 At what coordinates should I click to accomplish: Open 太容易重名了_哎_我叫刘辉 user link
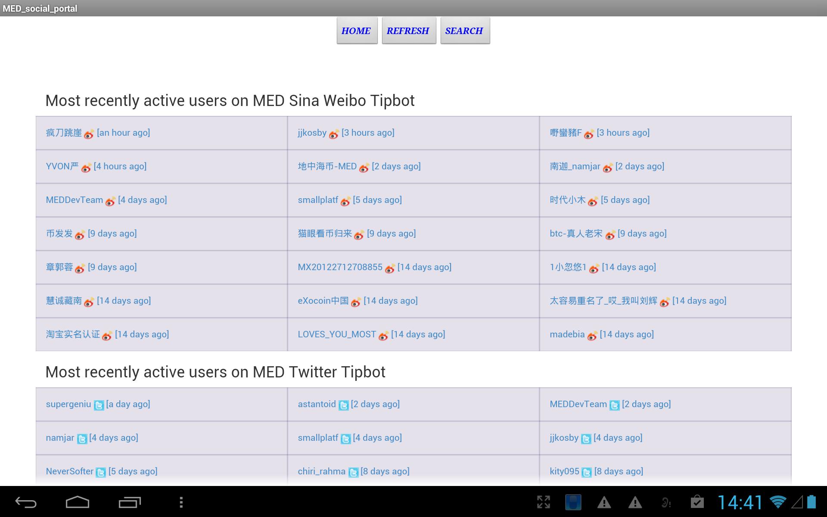pyautogui.click(x=603, y=301)
